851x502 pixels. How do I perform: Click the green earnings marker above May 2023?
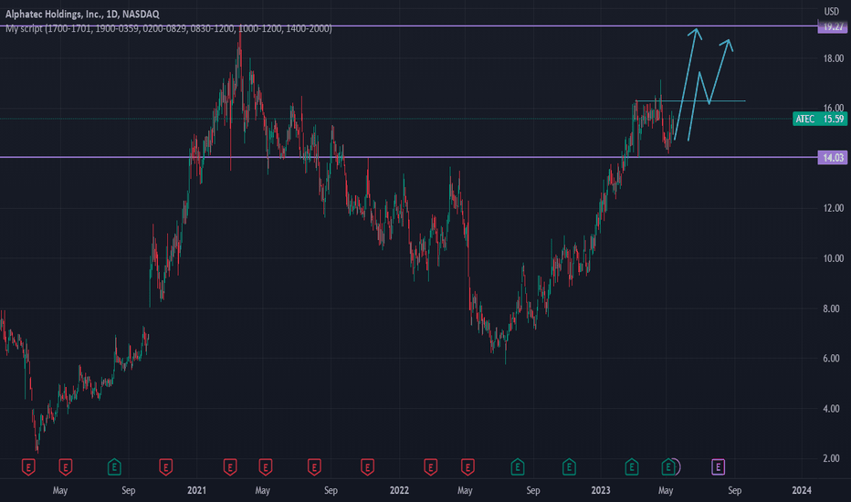click(x=668, y=466)
